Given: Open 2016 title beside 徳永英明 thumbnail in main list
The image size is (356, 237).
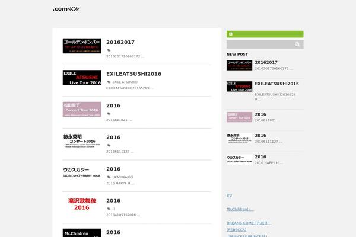Looking at the screenshot, I should [x=113, y=137].
